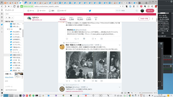Adjust the page zoom slider

pyautogui.click(x=146, y=93)
